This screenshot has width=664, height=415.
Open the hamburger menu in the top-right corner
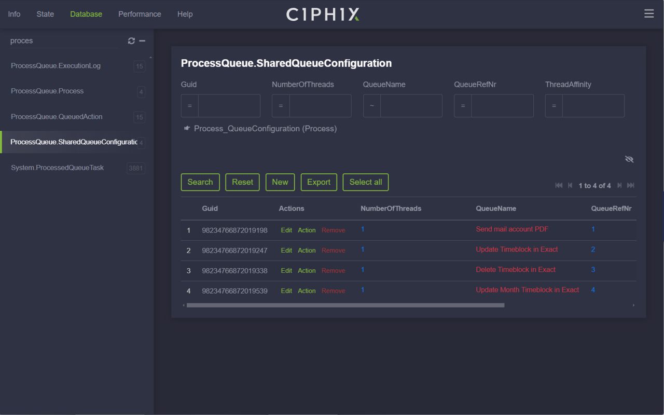point(649,13)
